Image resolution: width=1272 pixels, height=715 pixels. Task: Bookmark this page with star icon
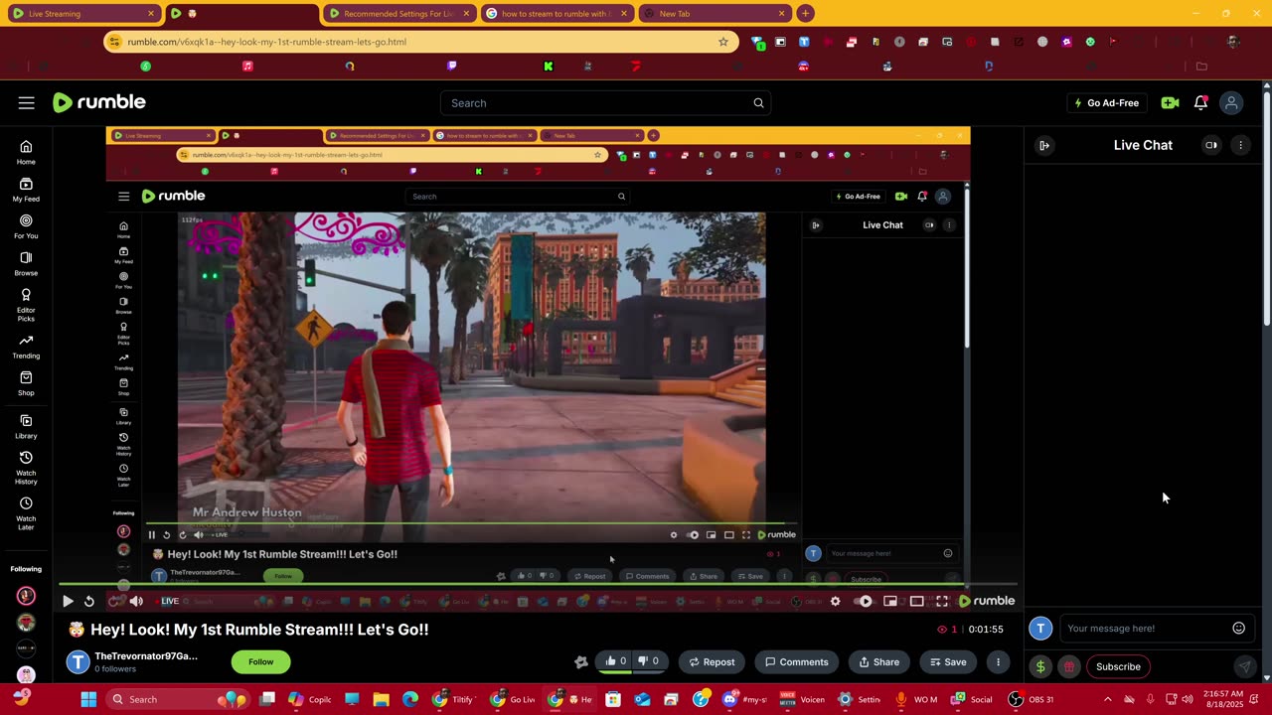(723, 42)
